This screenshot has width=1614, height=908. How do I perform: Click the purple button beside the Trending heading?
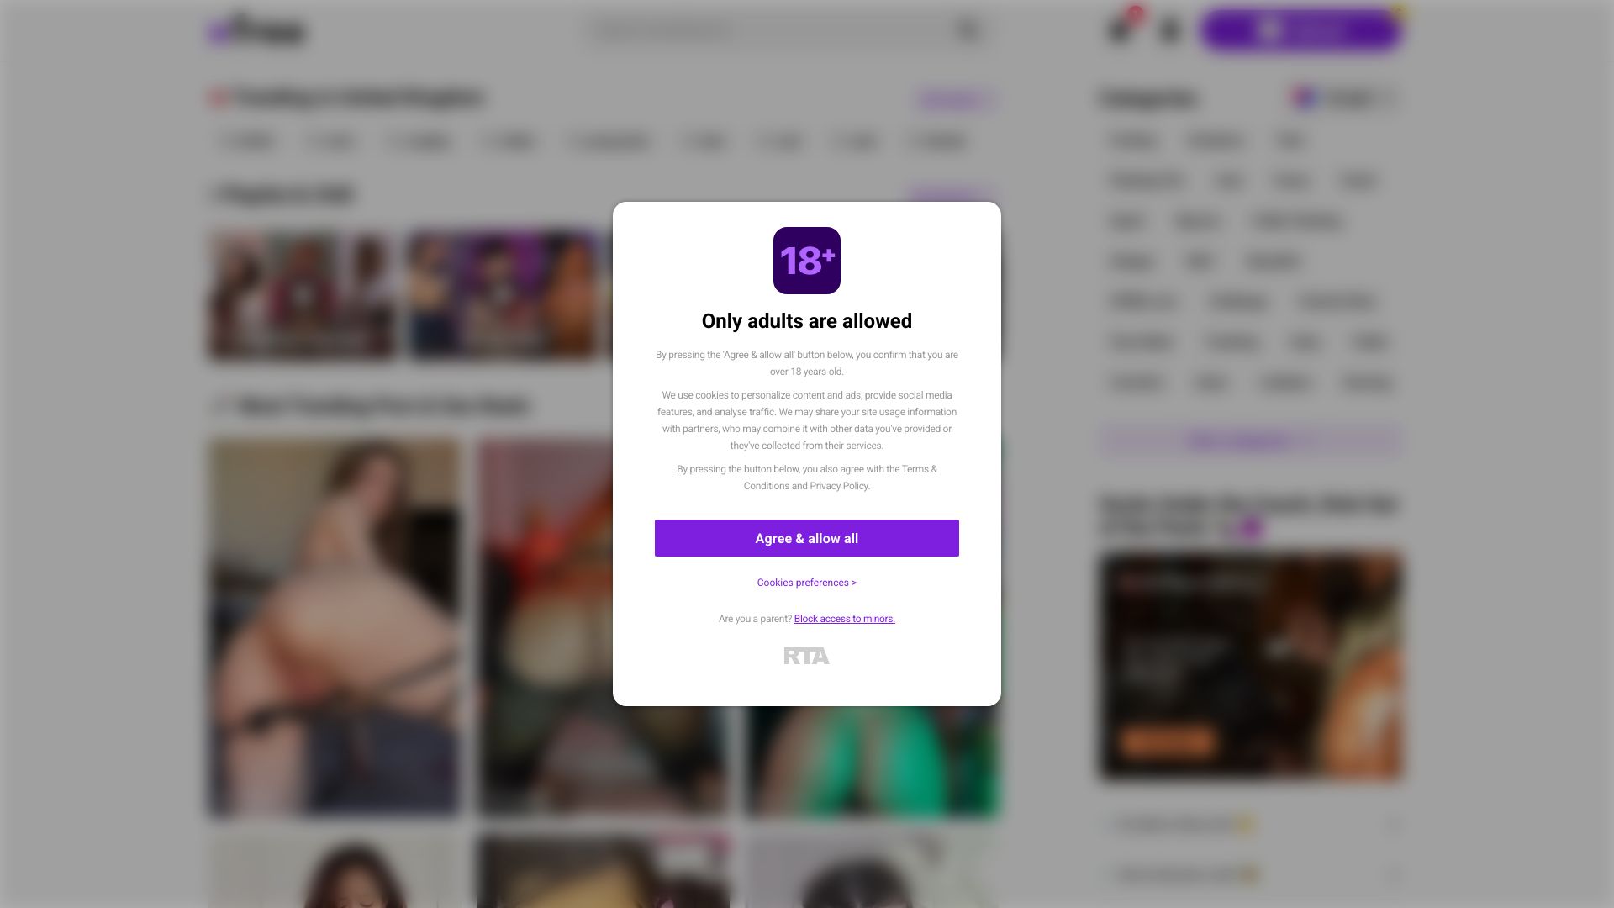click(954, 99)
